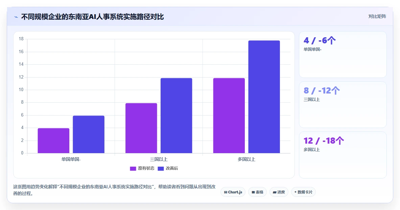This screenshot has height=210, width=400.
Task: Select the 12 / -18个 data card
Action: point(343,155)
